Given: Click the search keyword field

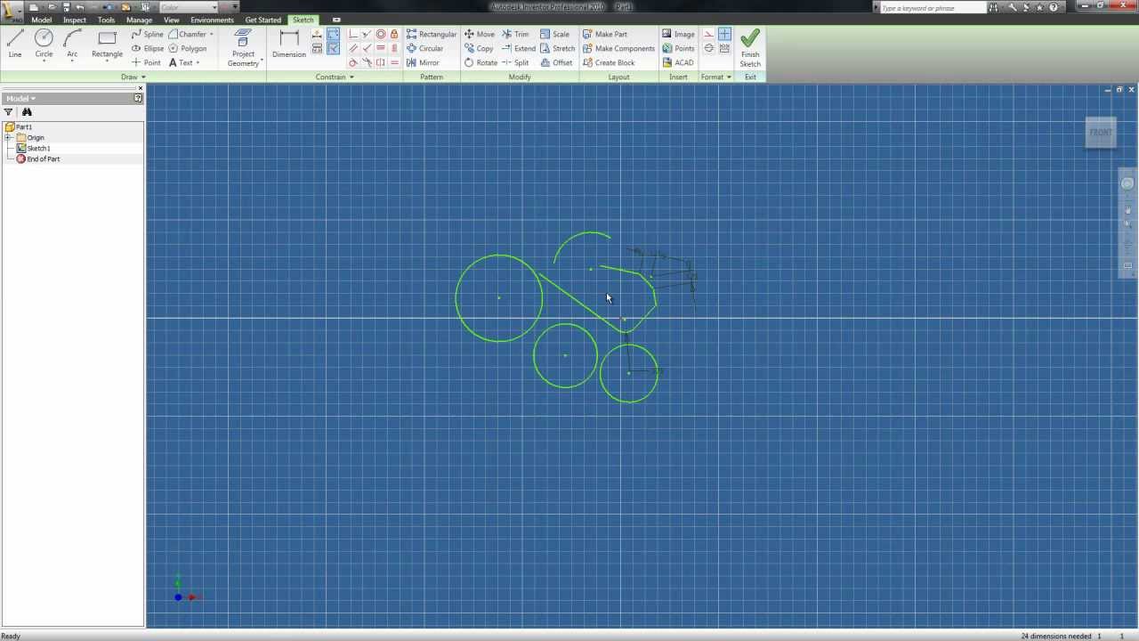Looking at the screenshot, I should pyautogui.click(x=933, y=7).
